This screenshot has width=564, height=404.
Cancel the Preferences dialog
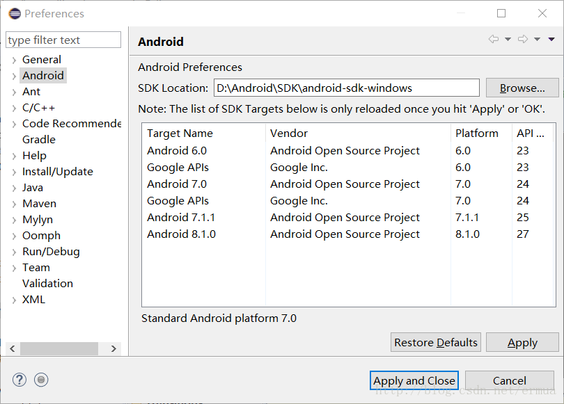(x=509, y=380)
